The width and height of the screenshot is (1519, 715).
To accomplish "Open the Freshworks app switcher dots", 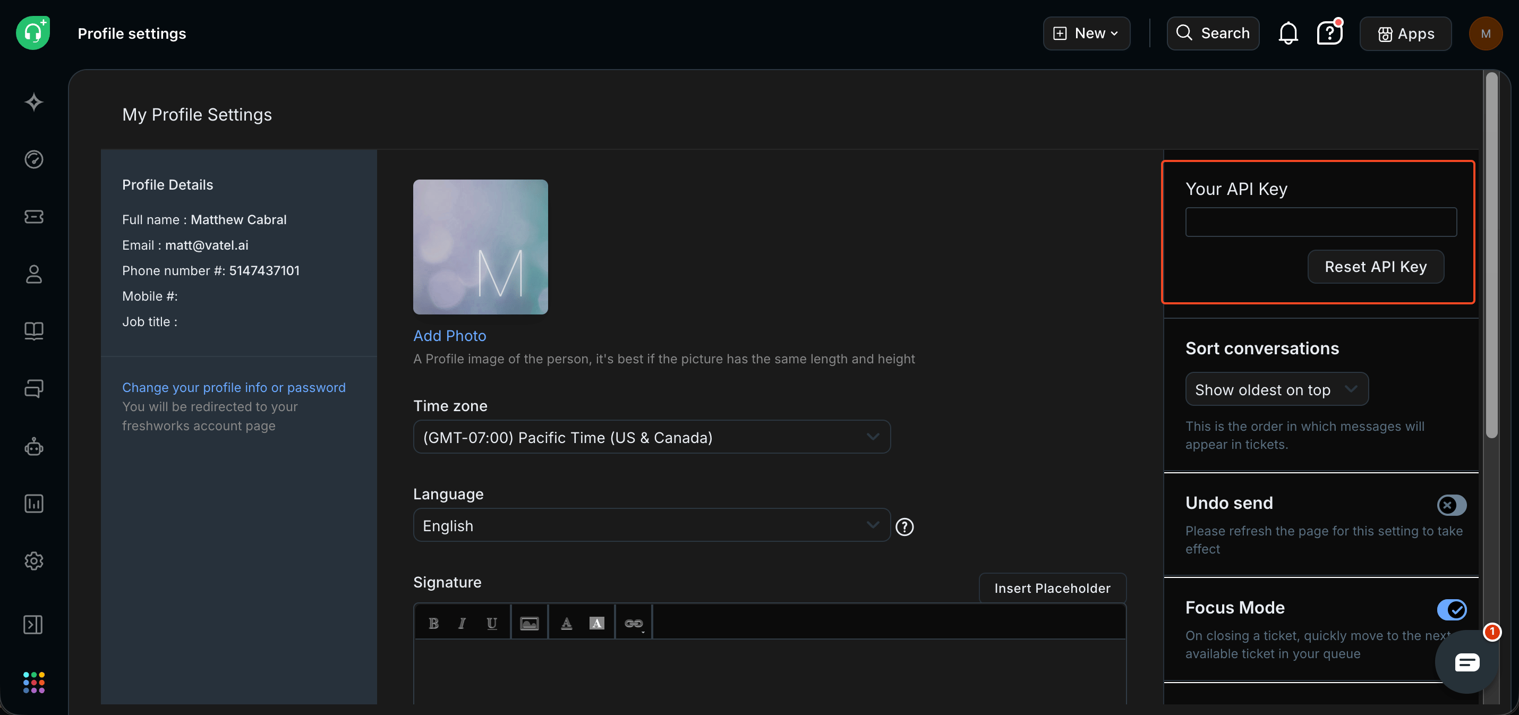I will [x=33, y=682].
